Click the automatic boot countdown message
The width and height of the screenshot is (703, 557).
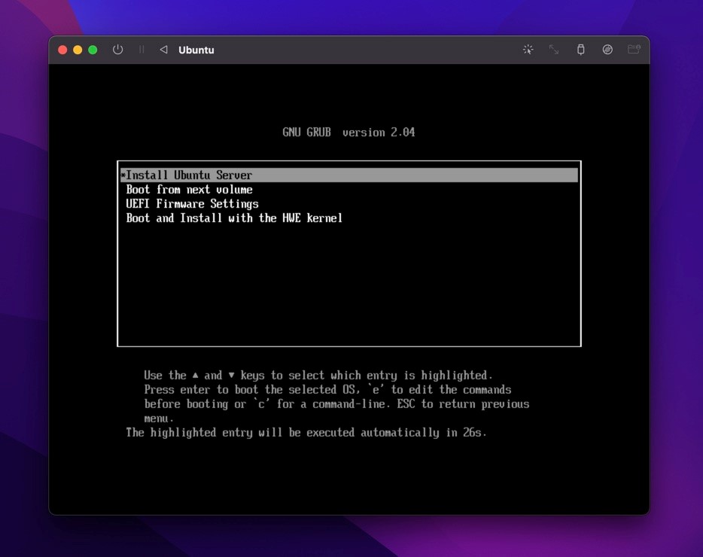coord(306,432)
